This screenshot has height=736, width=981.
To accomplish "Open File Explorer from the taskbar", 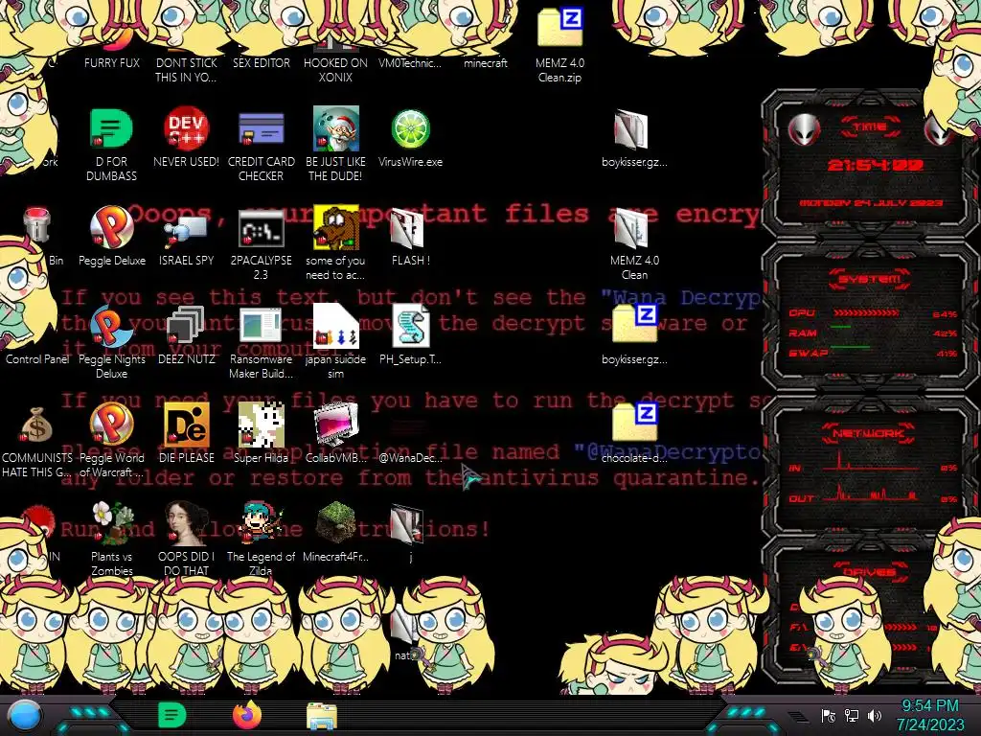I will (322, 716).
